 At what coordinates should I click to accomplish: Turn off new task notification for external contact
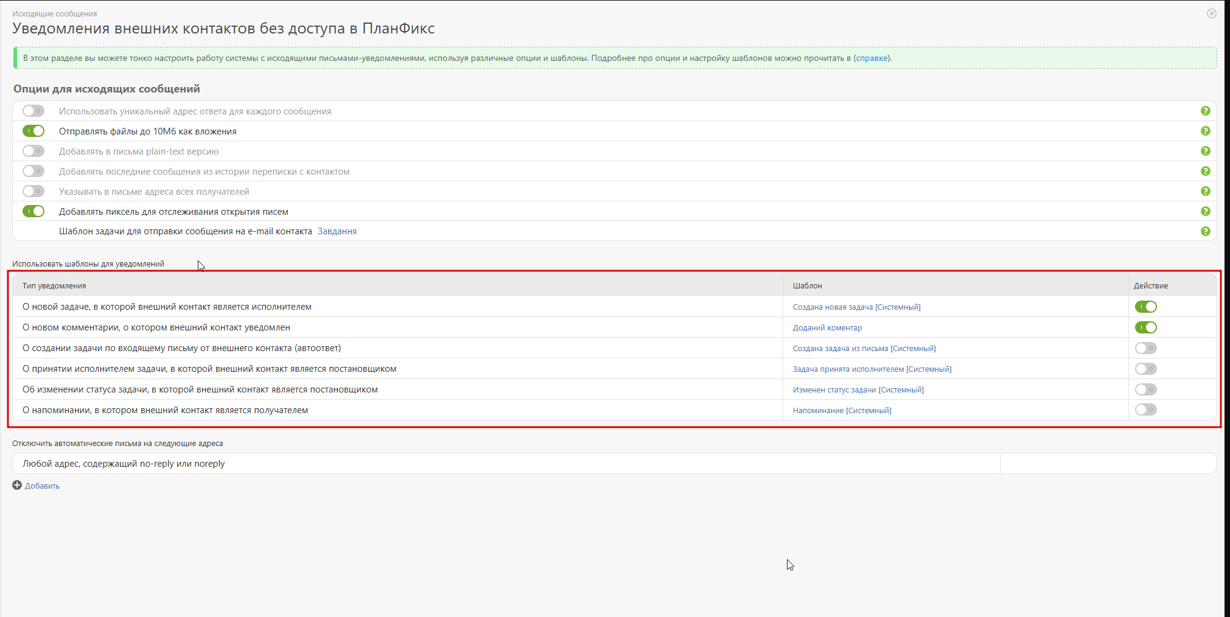[1145, 307]
